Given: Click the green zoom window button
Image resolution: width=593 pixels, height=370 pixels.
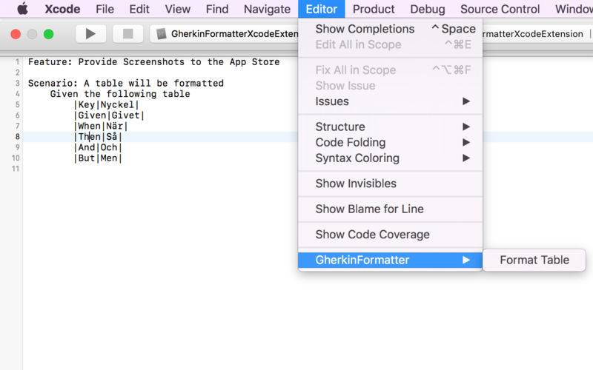Looking at the screenshot, I should [48, 34].
